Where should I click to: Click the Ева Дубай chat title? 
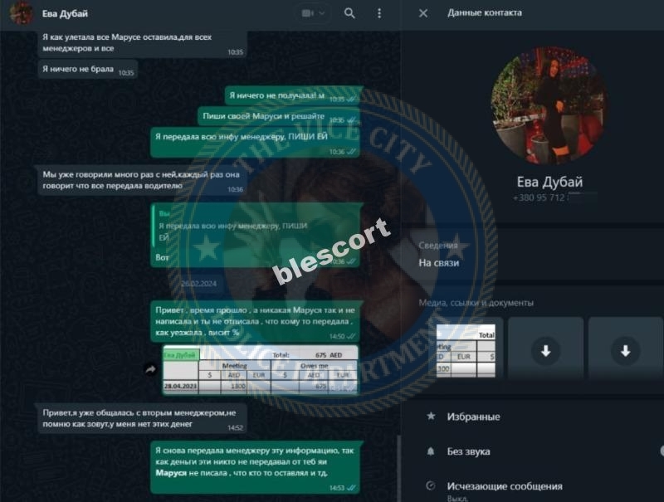click(65, 13)
